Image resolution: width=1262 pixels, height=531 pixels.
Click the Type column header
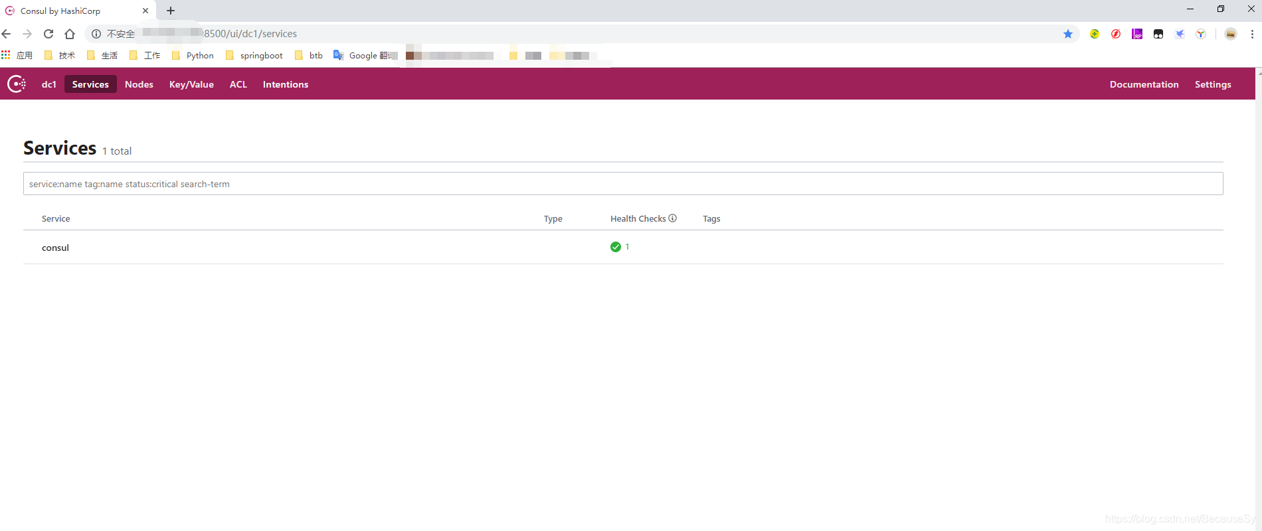(553, 218)
